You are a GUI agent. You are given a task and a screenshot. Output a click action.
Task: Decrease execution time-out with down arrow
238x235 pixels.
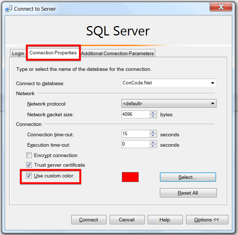[x=153, y=146]
